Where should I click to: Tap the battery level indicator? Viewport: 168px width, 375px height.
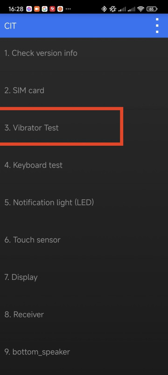152,9
